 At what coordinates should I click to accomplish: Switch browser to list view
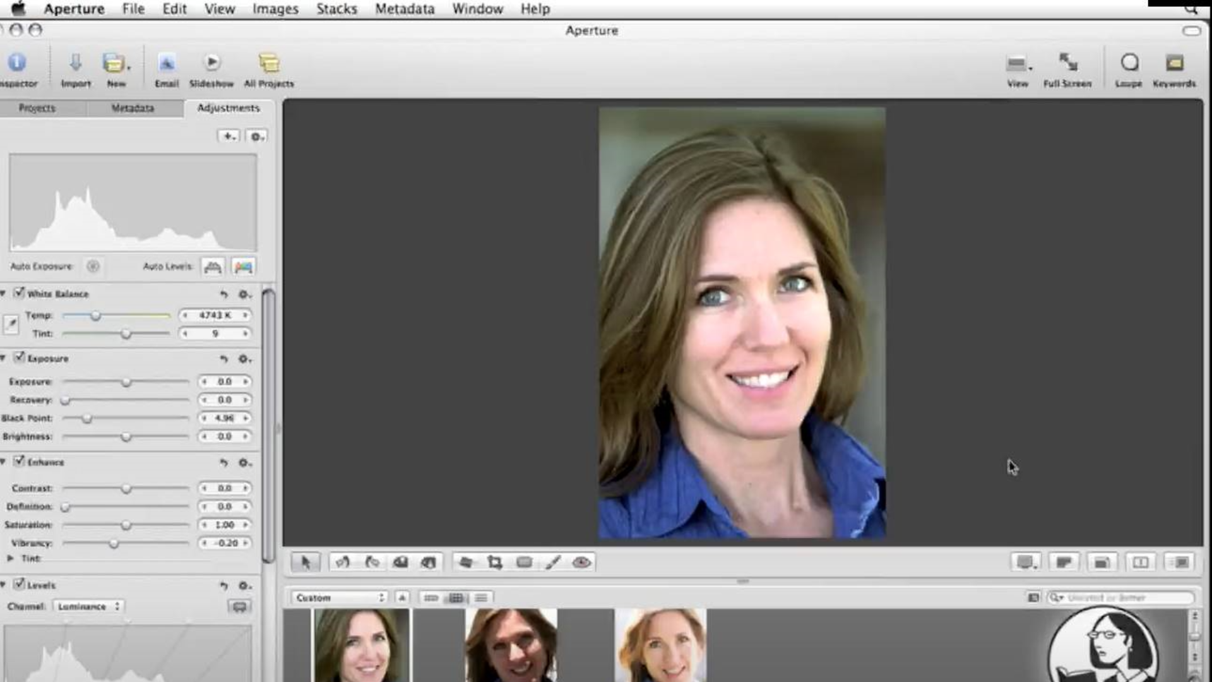481,597
